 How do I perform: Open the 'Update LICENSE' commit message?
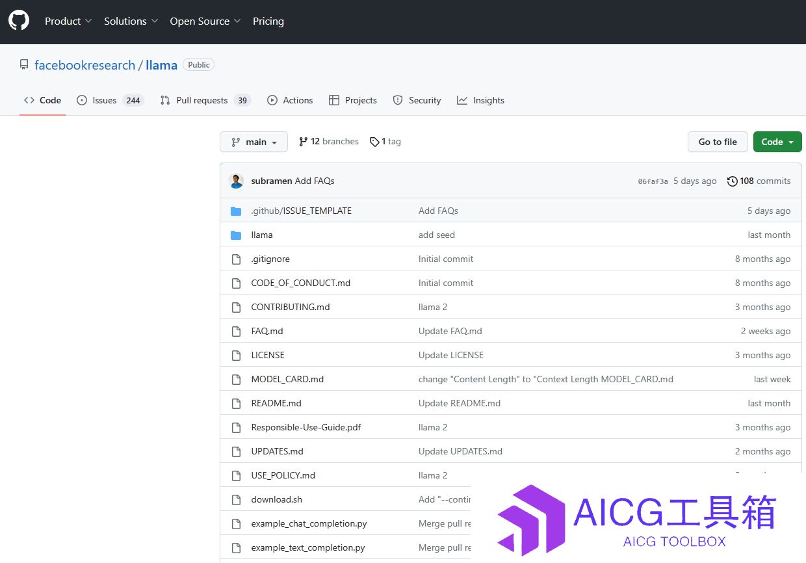tap(451, 356)
